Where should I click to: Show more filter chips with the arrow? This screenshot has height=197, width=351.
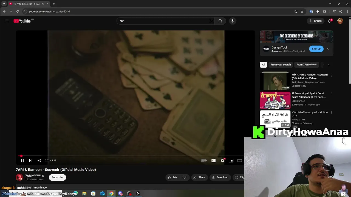point(329,65)
